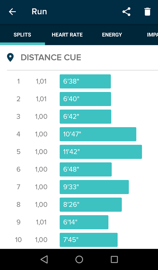Tap the Run title text

point(39,12)
